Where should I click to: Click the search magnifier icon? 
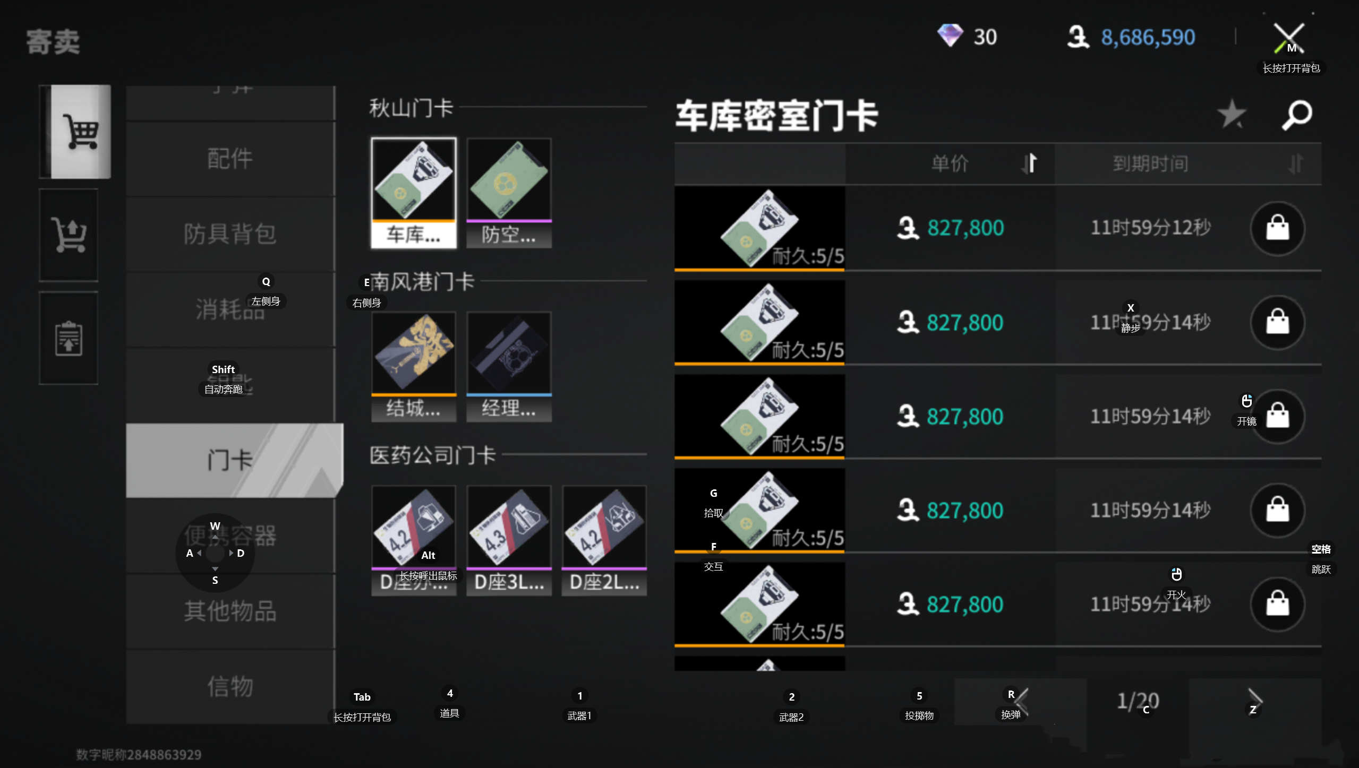(x=1296, y=115)
